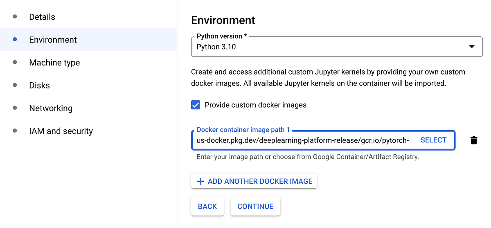
Task: Click the bullet dot beside Details
Action: coord(15,17)
